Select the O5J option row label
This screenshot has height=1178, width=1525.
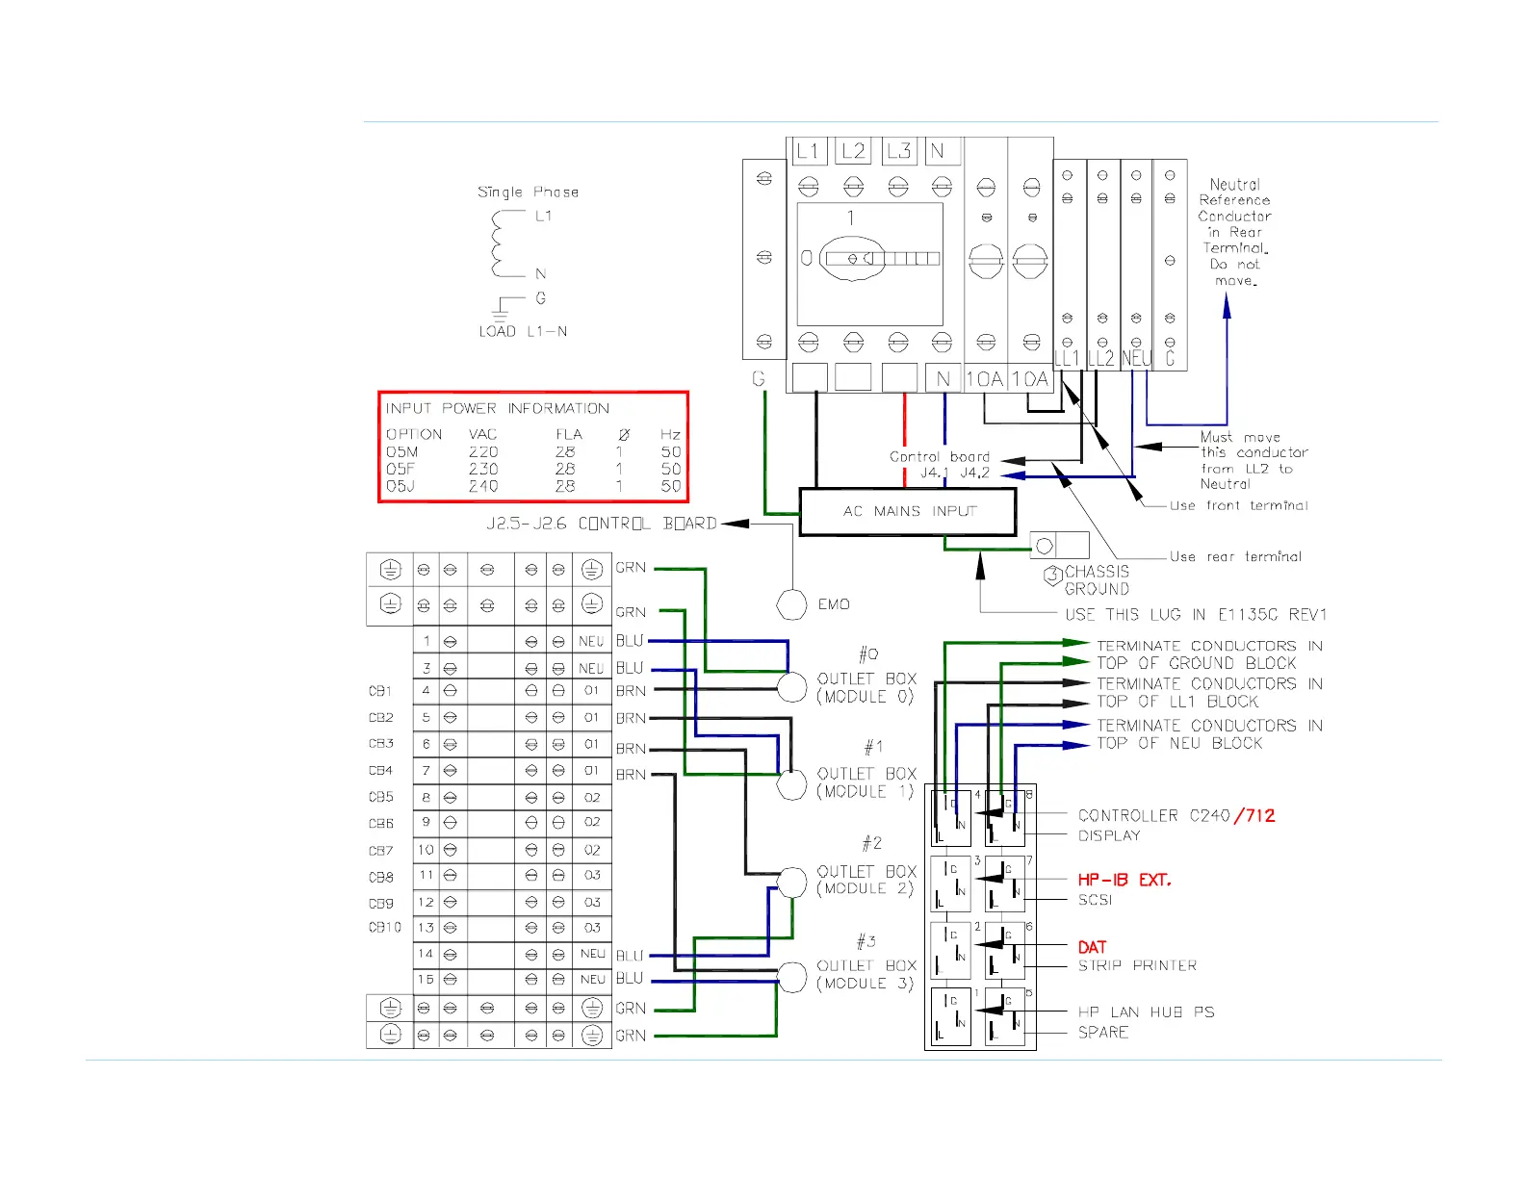(401, 486)
